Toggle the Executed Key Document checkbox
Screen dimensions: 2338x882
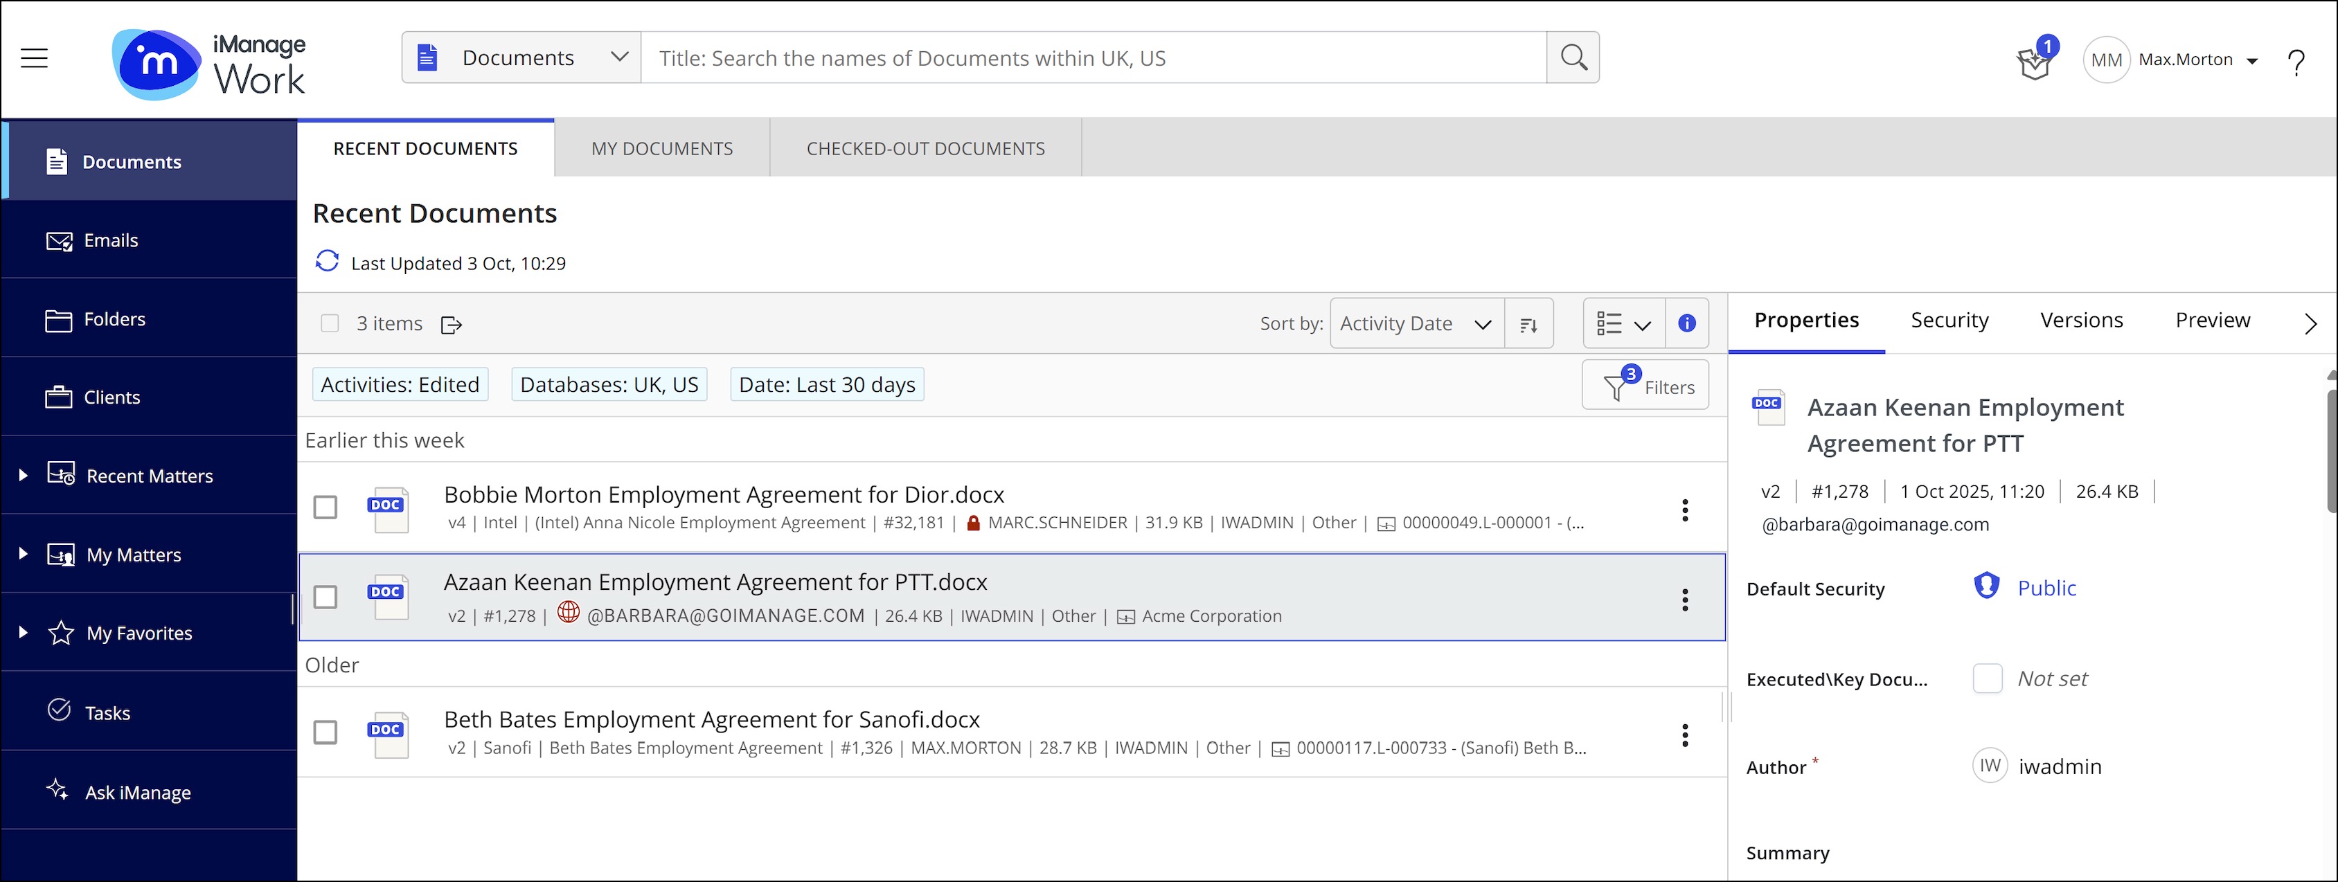[1987, 678]
